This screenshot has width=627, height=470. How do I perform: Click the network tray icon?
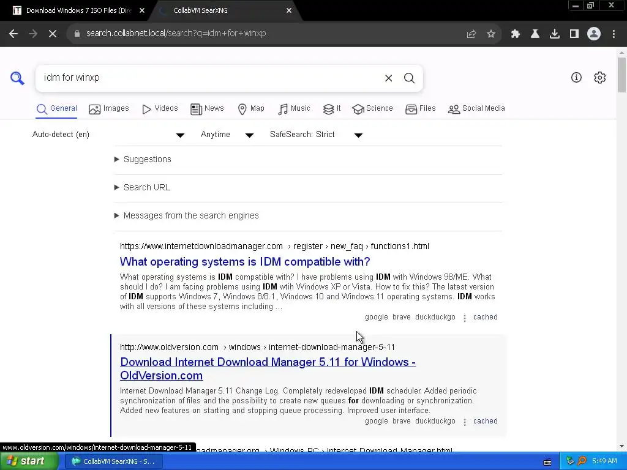pyautogui.click(x=570, y=461)
